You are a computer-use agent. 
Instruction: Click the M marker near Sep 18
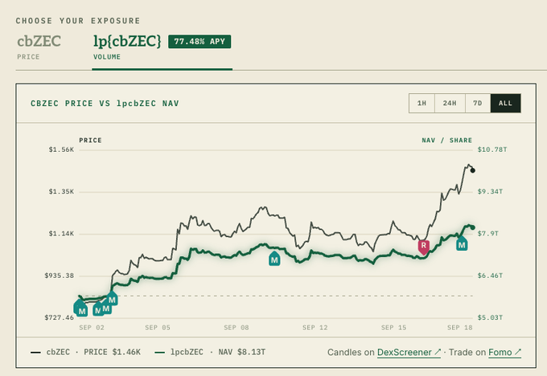pos(462,244)
